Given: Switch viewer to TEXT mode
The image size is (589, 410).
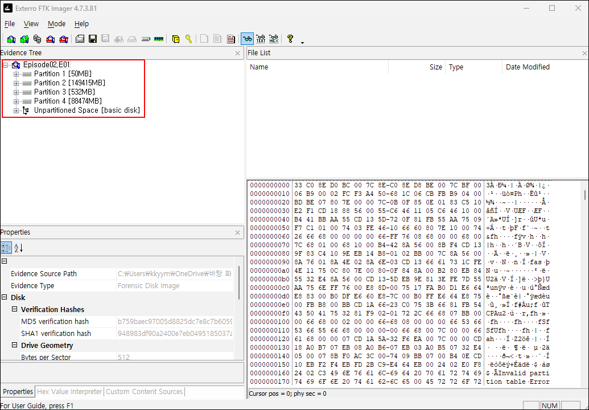Looking at the screenshot, I should click(x=261, y=39).
